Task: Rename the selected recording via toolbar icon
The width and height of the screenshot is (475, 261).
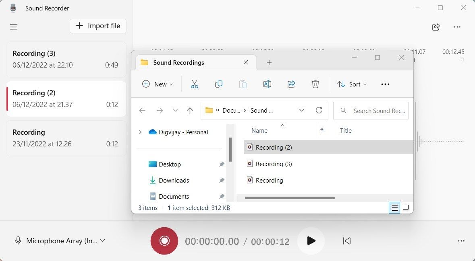Action: 267,84
